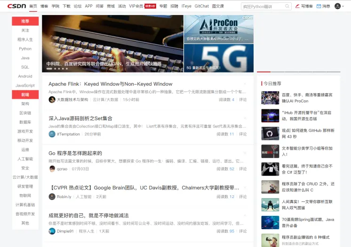The image size is (351, 247).
Task: Dismiss the 成就更好的自己 article card
Action: pyautogui.click(x=245, y=215)
